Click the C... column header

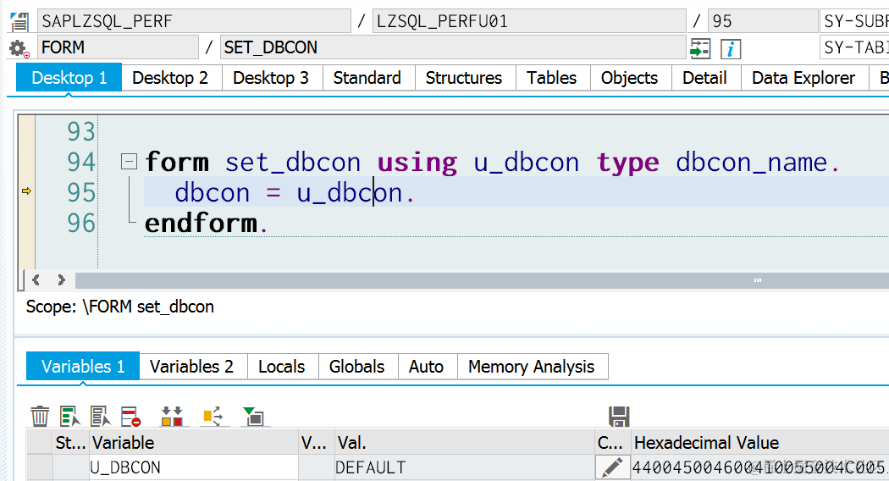tap(612, 442)
